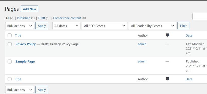The width and height of the screenshot is (207, 94).
Task: Click the Author column footer text
Action: coord(143,79)
